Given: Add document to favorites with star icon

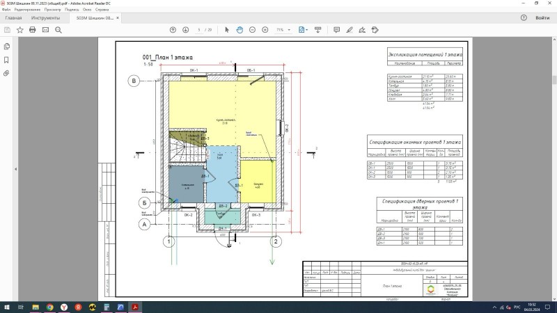Looking at the screenshot, I should pyautogui.click(x=19, y=30).
